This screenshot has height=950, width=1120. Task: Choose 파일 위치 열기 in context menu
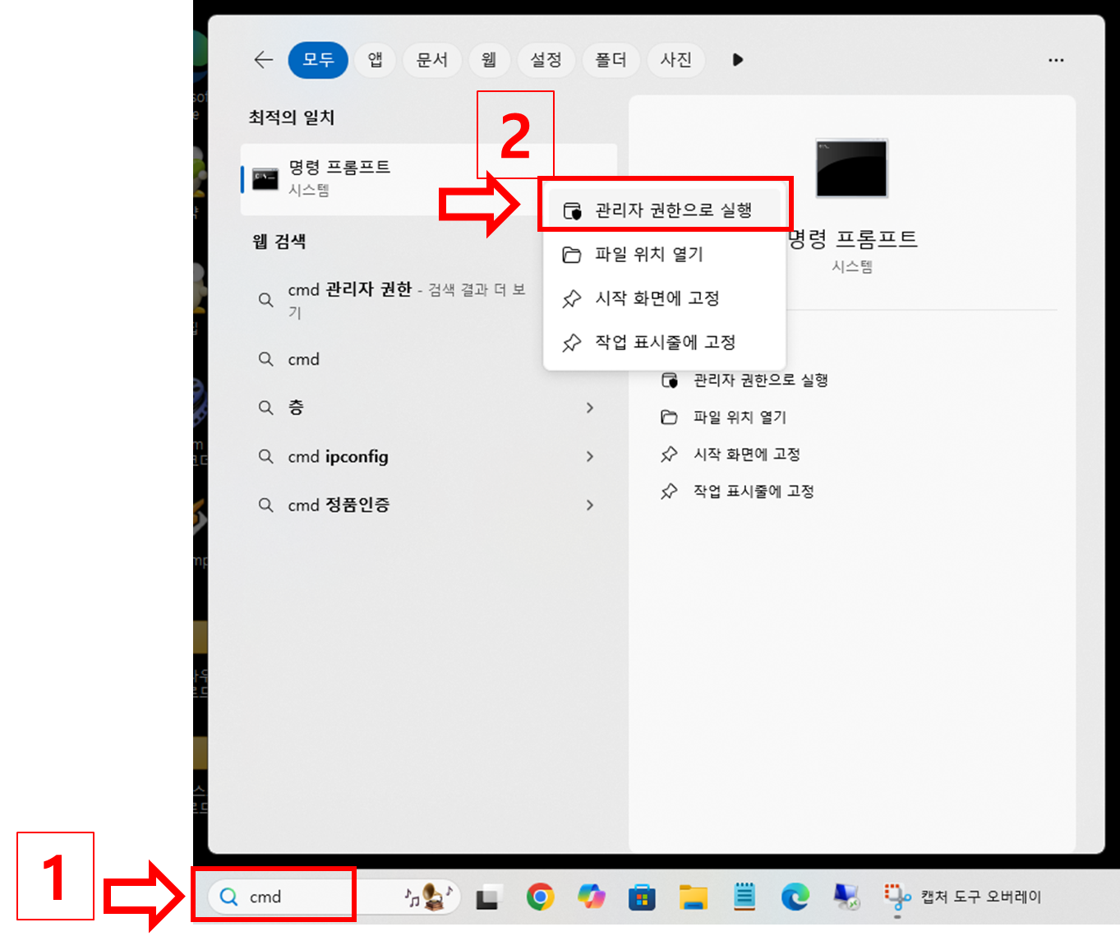[665, 255]
